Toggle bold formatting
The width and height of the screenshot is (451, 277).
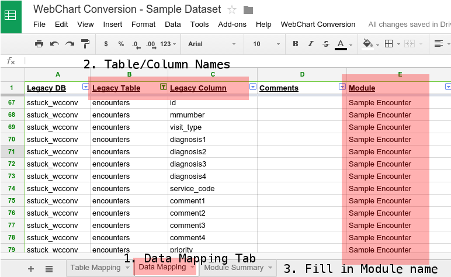(295, 44)
